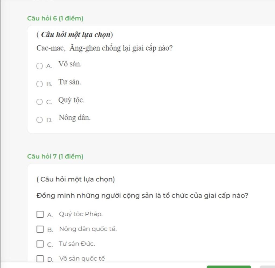Enable checkbox C 'Tư sản Đức'
275x268 pixels.
click(40, 244)
